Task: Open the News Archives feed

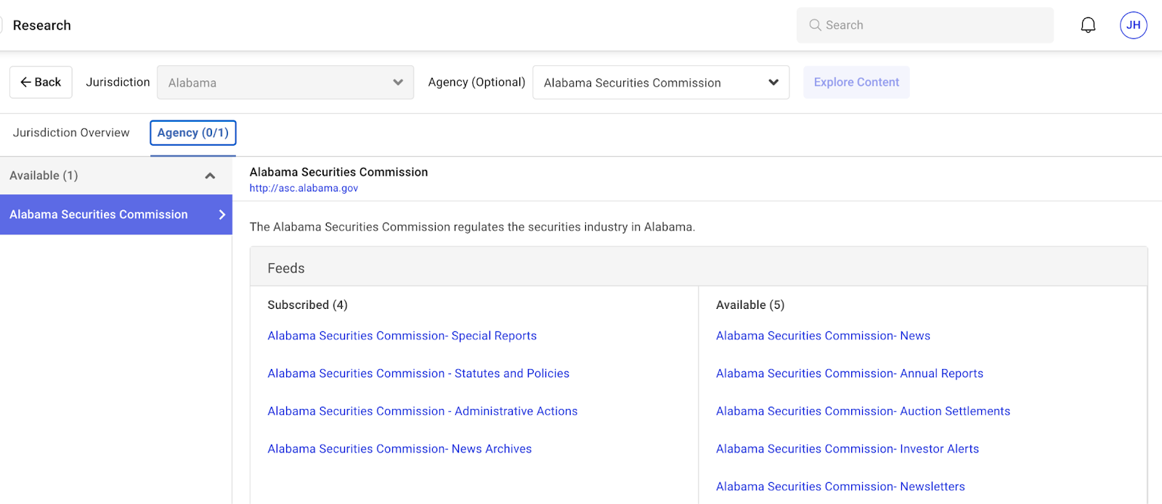Action: pyautogui.click(x=399, y=449)
